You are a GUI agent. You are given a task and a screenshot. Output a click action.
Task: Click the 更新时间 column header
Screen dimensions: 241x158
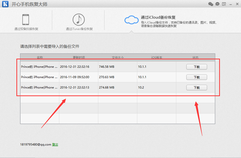pos(79,57)
